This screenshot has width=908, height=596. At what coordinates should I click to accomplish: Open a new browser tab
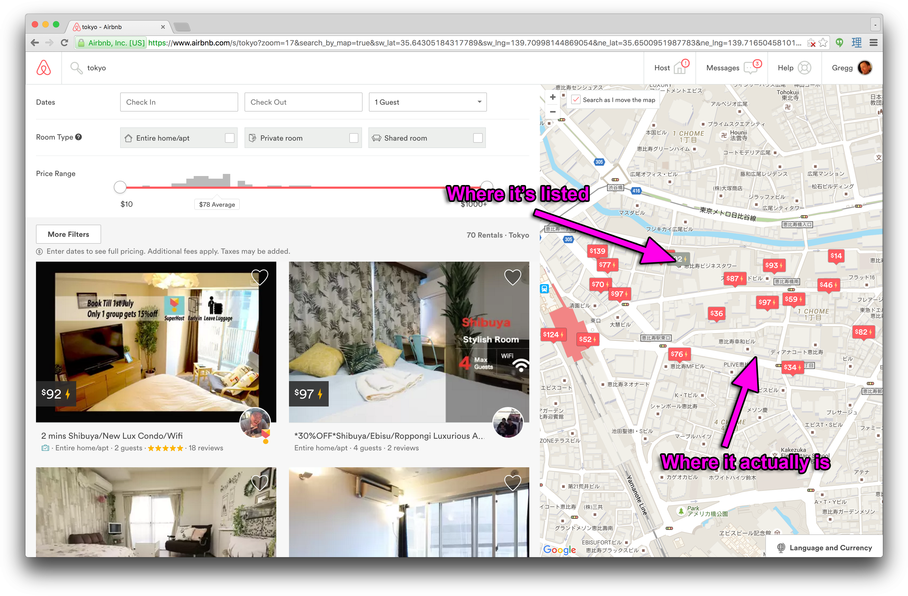[x=182, y=27]
